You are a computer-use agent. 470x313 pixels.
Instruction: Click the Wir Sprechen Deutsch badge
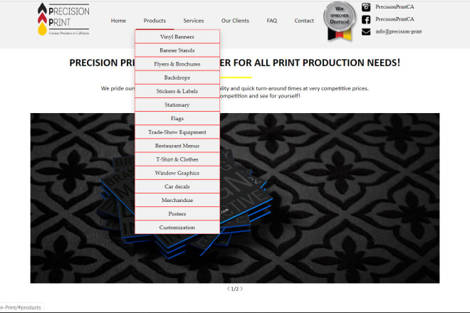tap(339, 21)
